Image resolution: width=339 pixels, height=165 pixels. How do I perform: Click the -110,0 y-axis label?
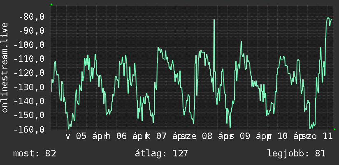(x=29, y=59)
